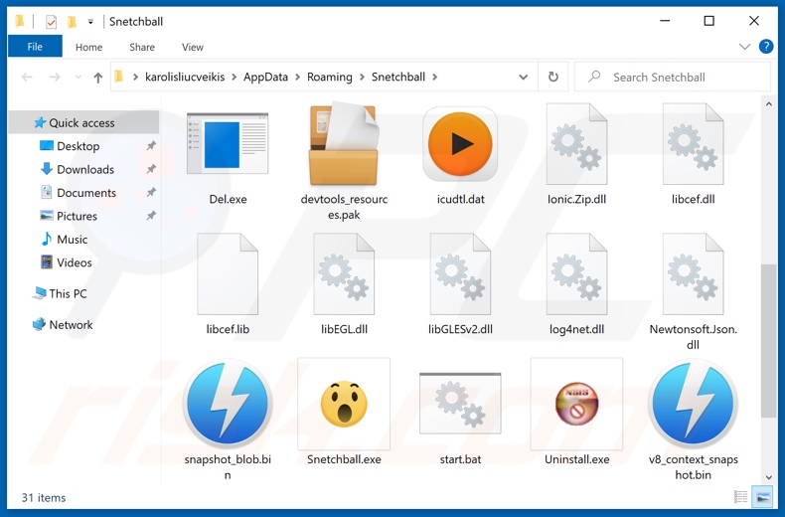785x517 pixels.
Task: Click Properties quick access toolbar icon
Action: point(51,22)
